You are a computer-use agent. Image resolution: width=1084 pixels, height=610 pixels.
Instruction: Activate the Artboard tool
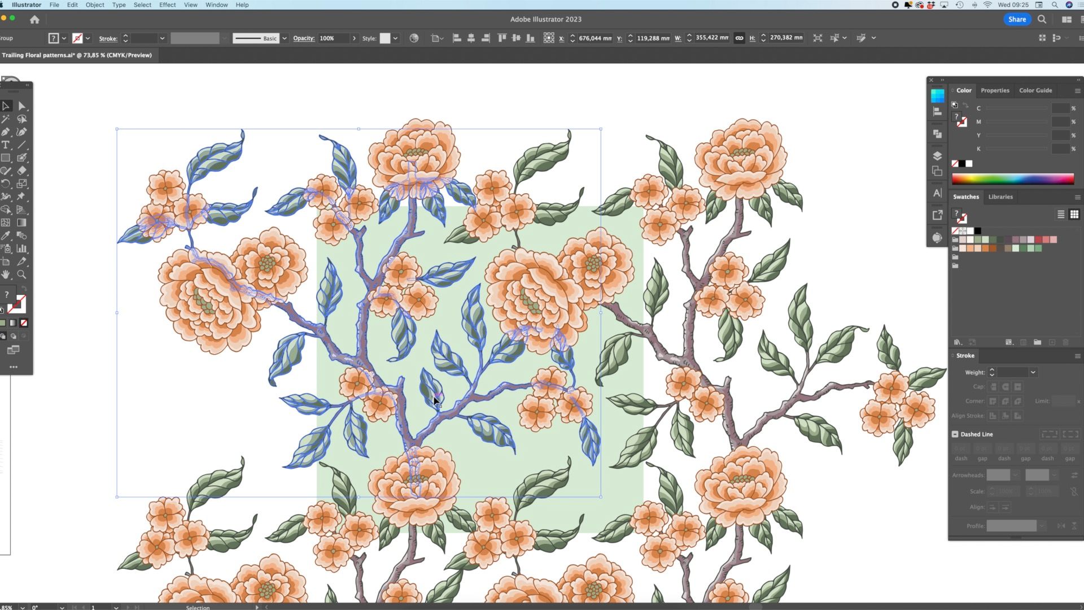point(6,262)
